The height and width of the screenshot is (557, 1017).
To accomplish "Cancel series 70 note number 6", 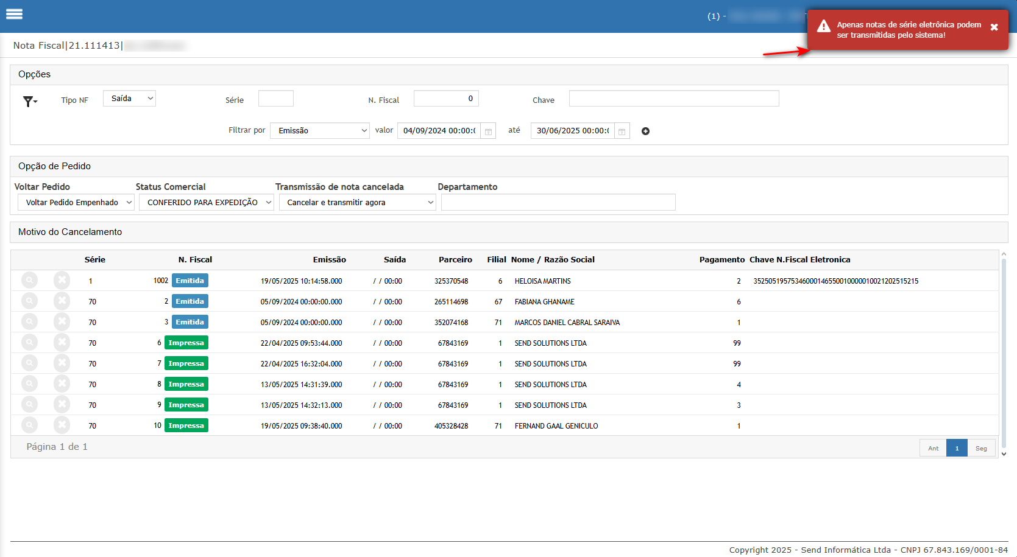I will pos(62,342).
